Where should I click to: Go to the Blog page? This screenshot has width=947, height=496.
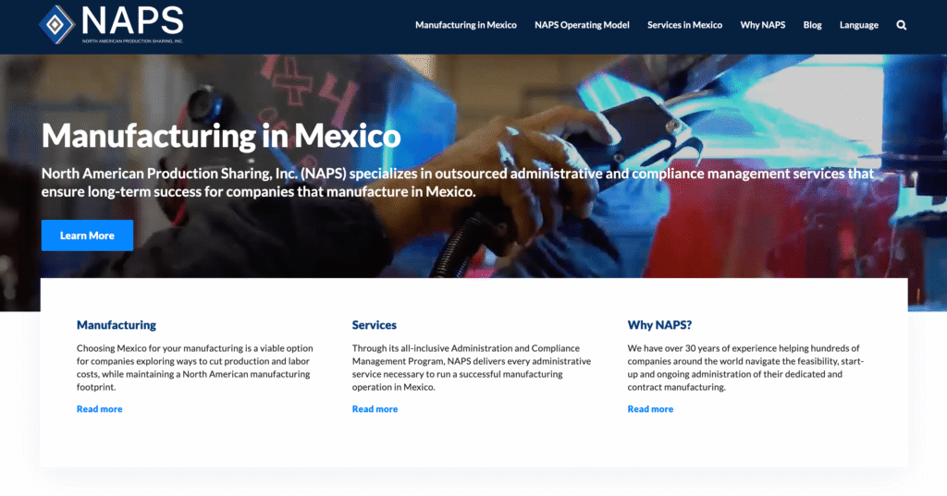[812, 25]
